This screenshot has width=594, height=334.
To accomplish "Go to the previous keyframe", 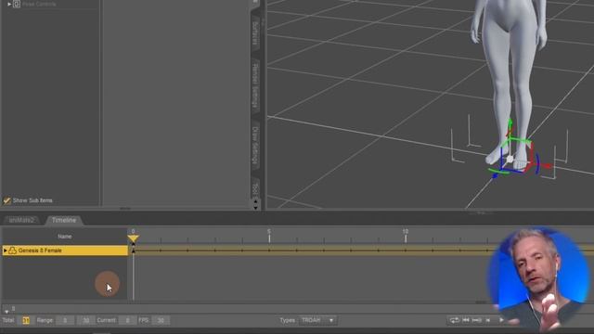I will pos(476,320).
